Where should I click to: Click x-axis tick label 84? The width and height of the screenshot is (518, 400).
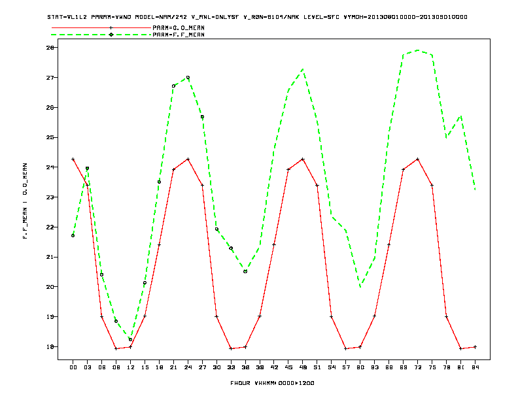pos(475,367)
